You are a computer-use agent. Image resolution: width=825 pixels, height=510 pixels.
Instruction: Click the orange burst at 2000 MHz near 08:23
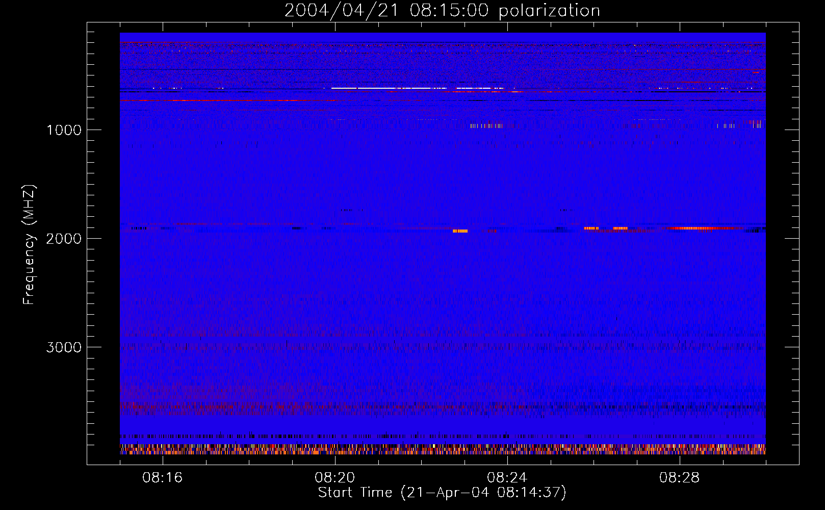(460, 231)
